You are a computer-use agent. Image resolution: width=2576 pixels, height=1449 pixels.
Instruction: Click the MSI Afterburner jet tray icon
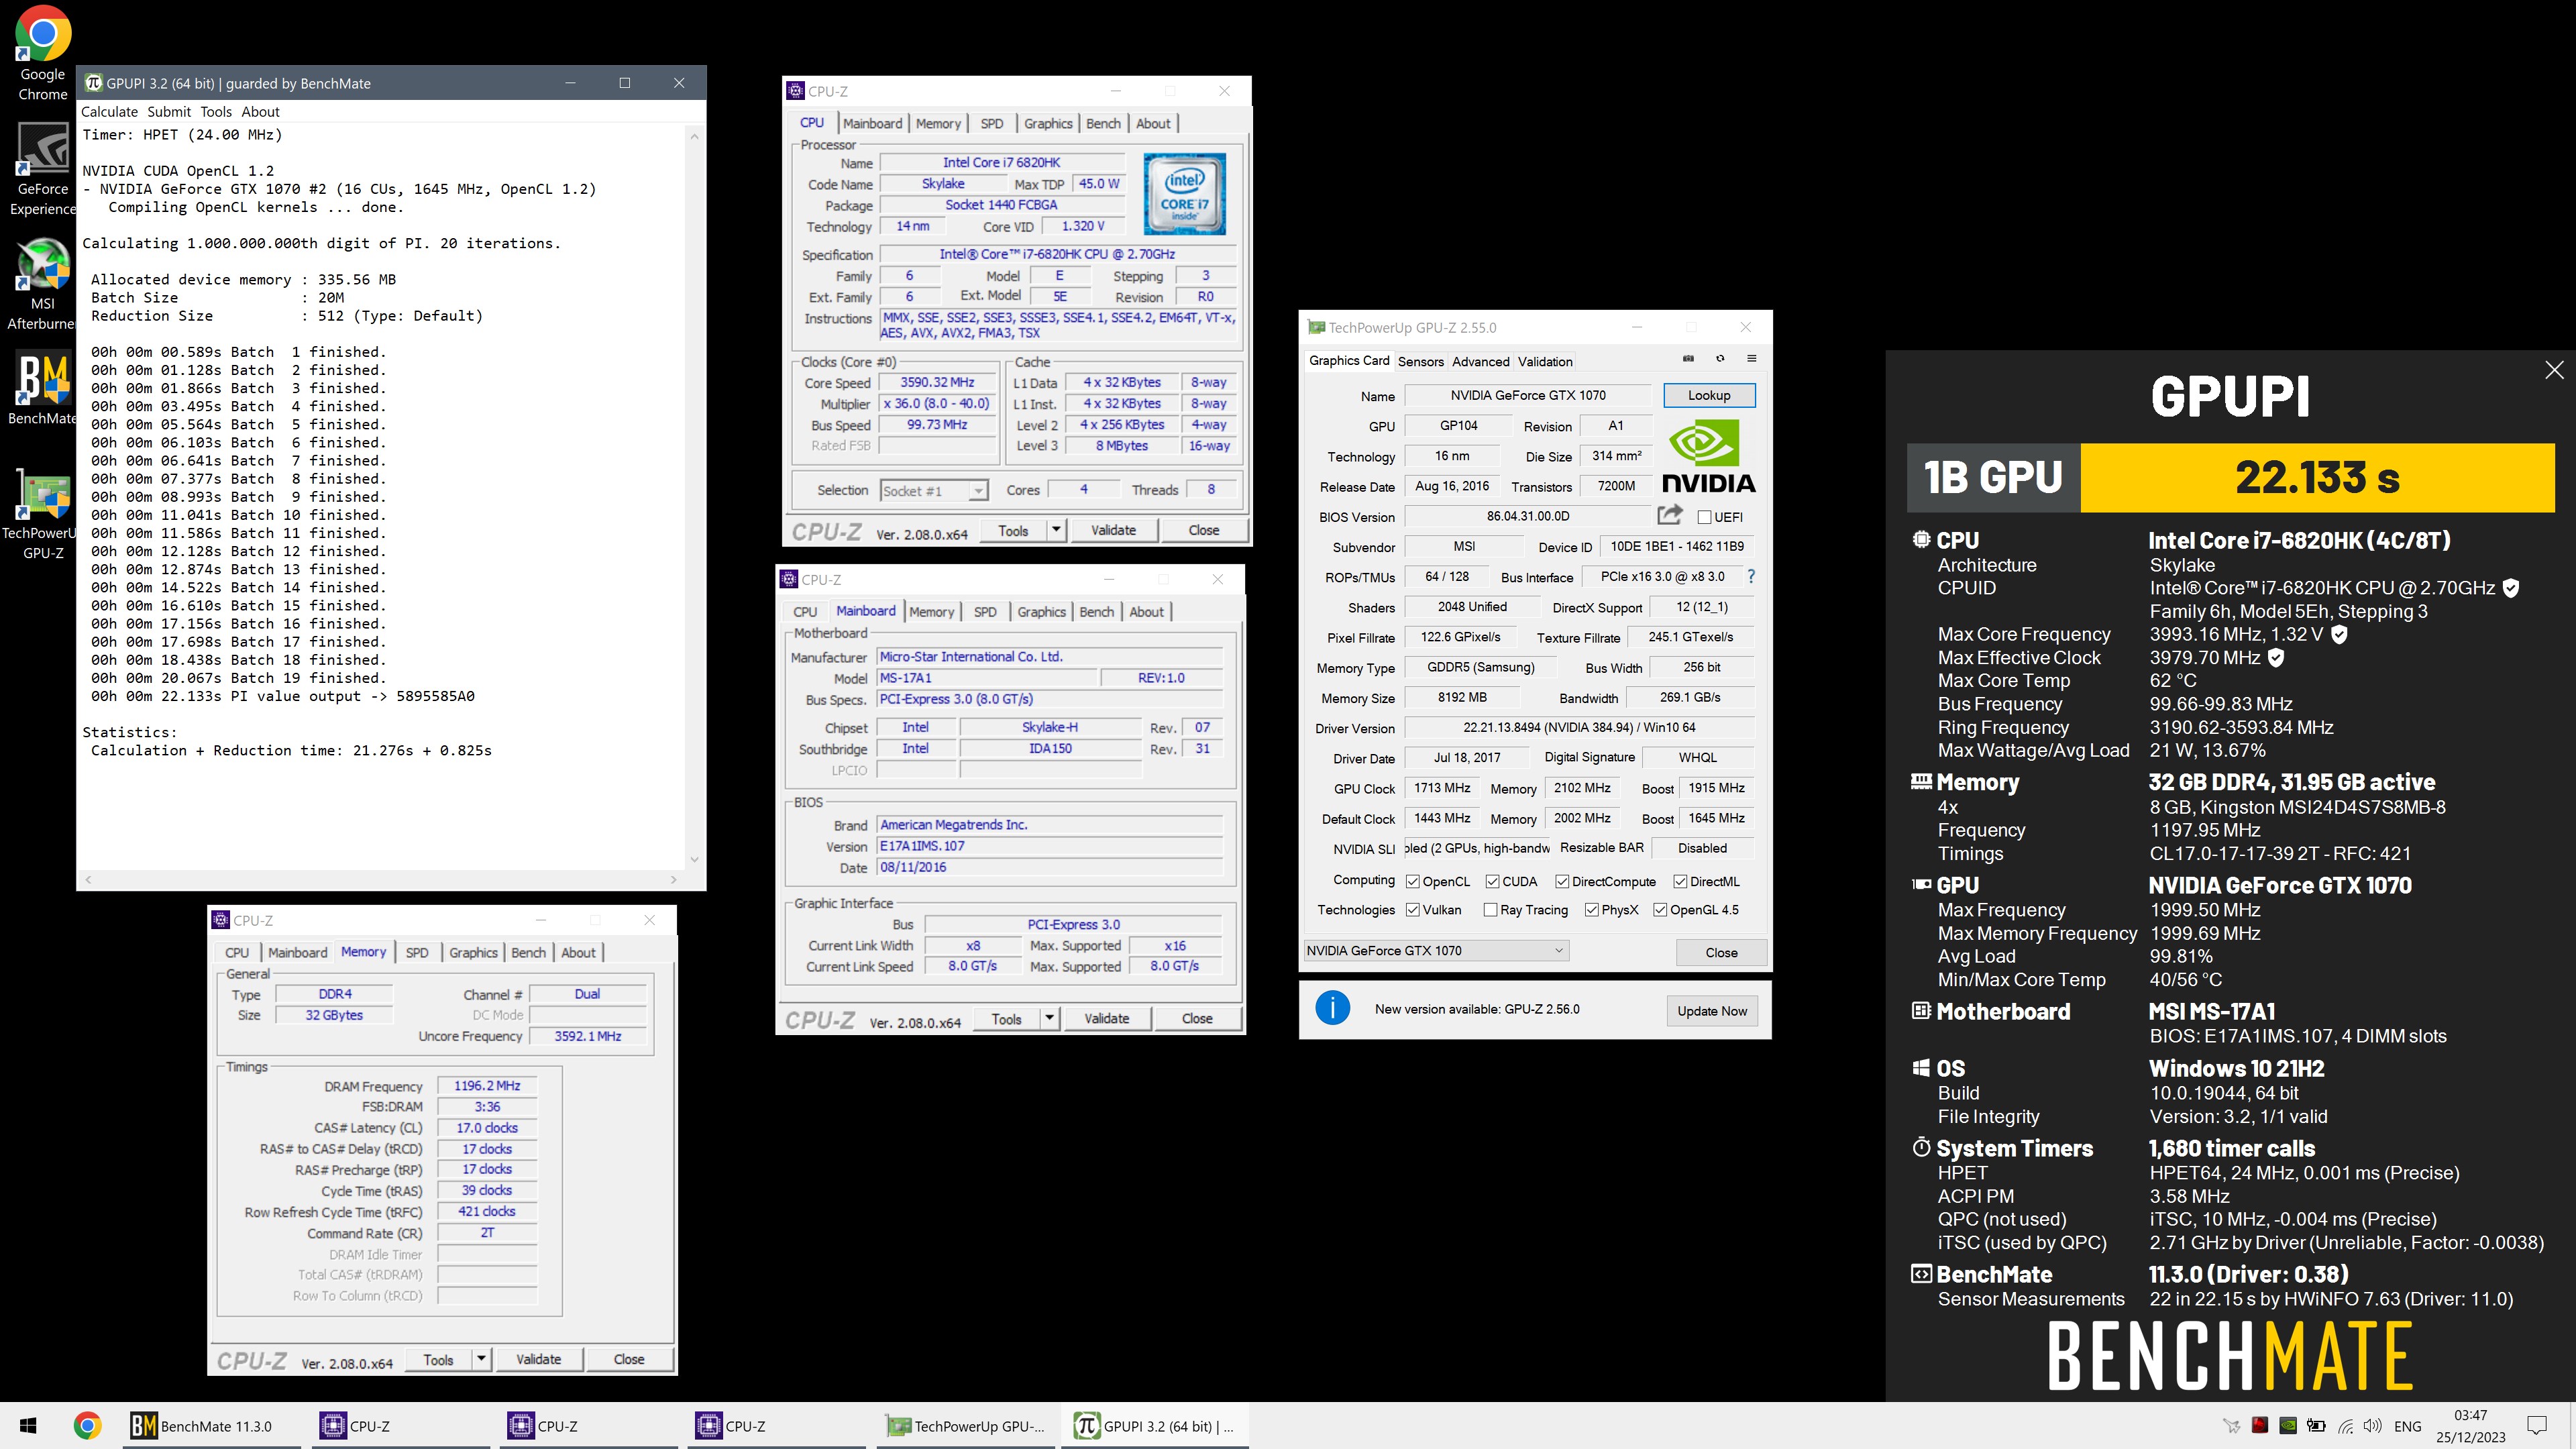[2231, 1426]
